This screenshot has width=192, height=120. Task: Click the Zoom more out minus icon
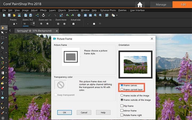(x=58, y=24)
